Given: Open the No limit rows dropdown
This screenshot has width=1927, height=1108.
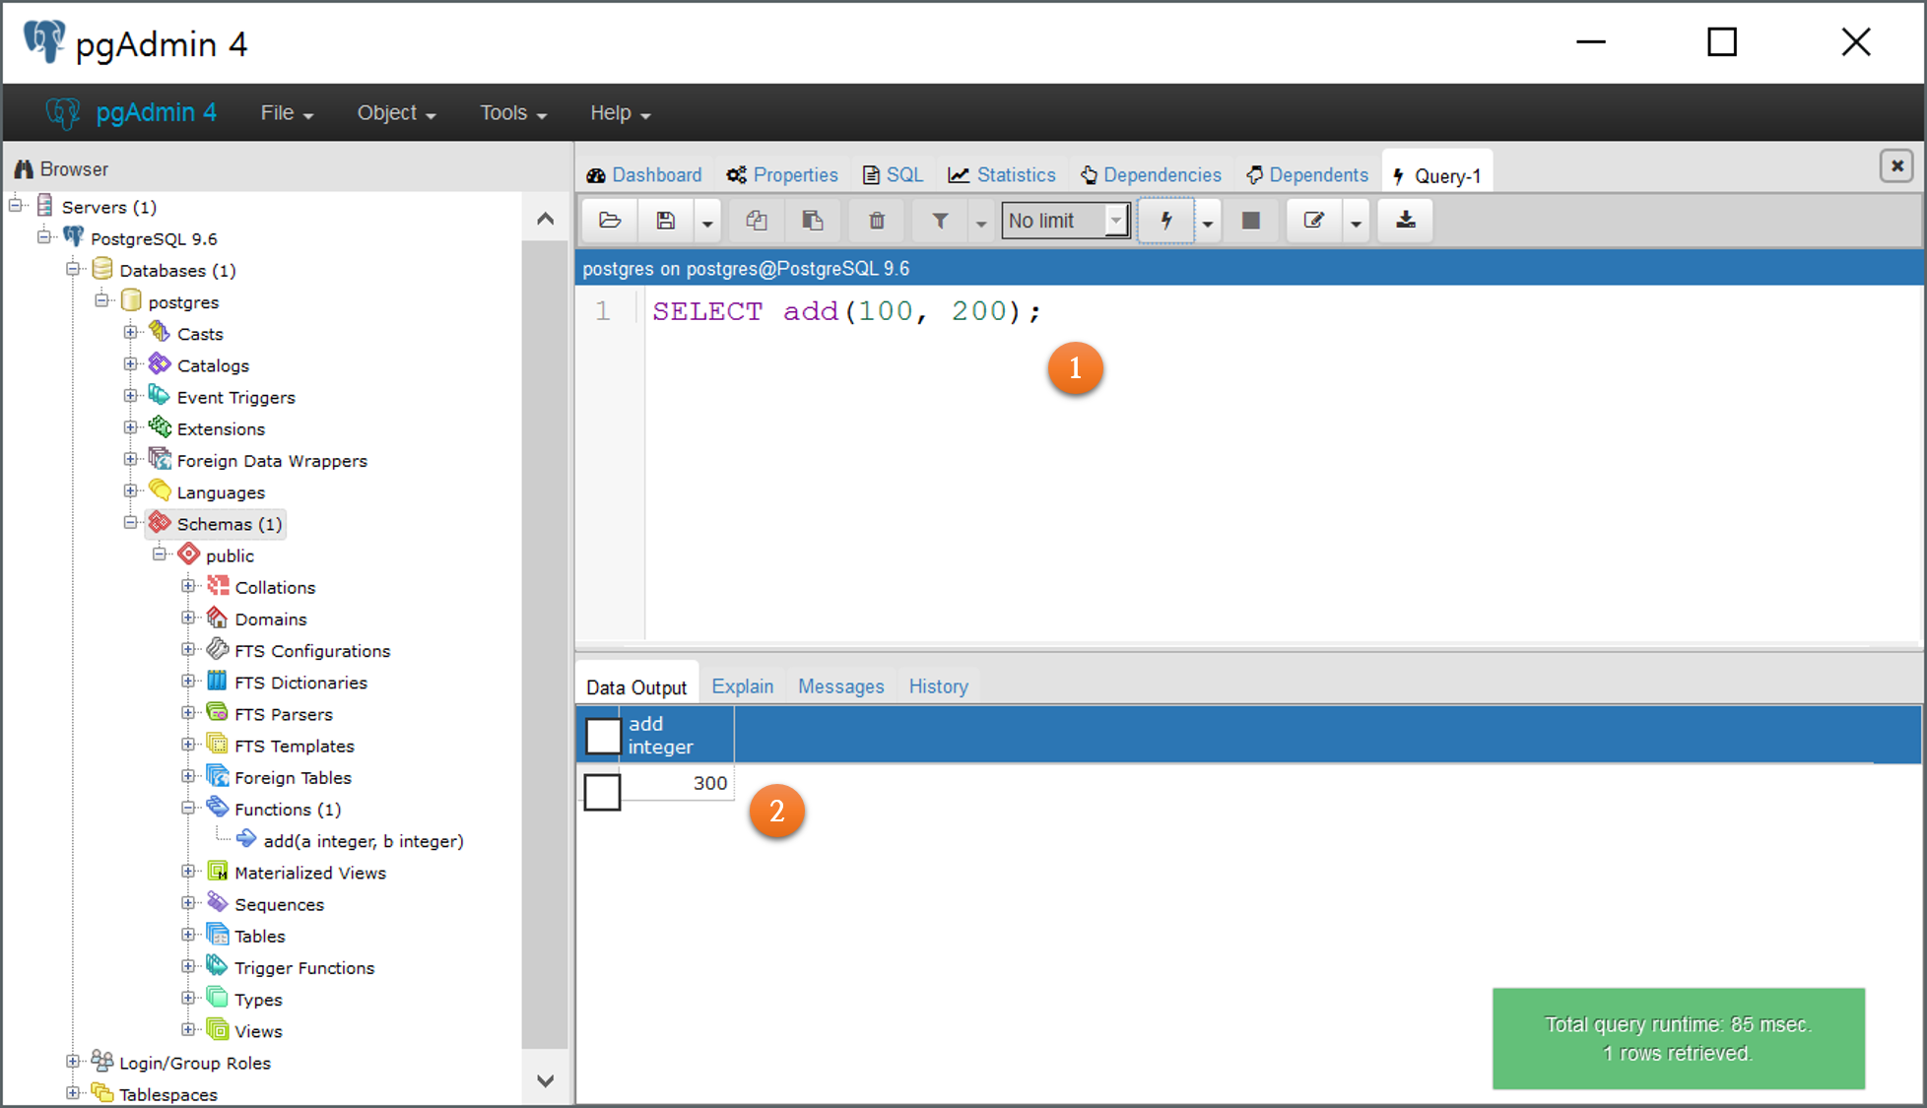Looking at the screenshot, I should (1066, 221).
